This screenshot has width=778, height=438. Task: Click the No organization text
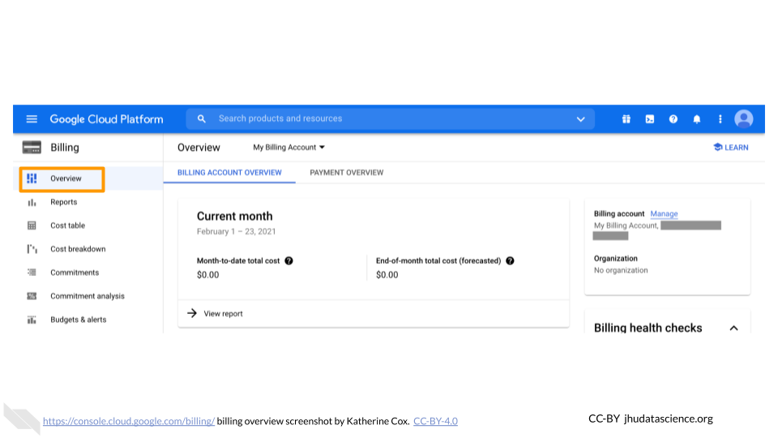coord(621,270)
